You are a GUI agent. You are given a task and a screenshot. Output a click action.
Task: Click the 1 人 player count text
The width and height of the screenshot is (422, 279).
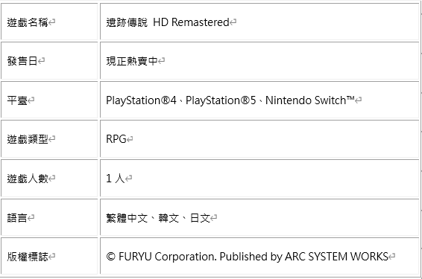click(115, 179)
